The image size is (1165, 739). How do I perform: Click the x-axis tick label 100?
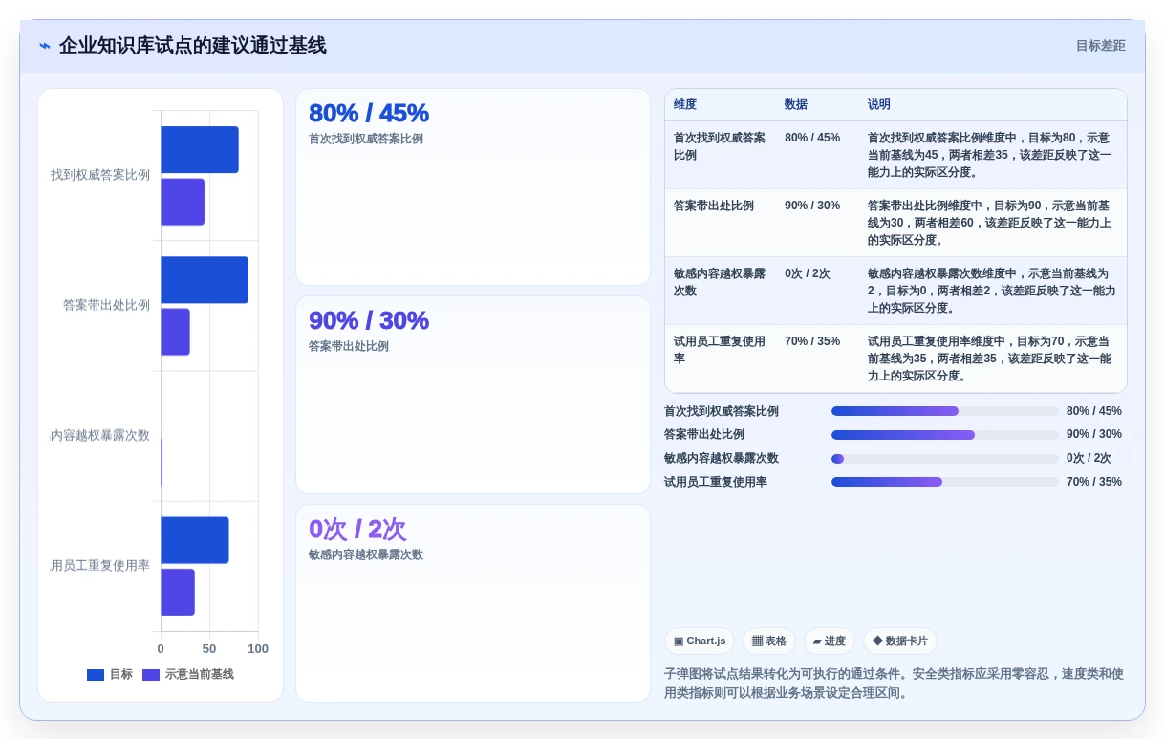pyautogui.click(x=258, y=648)
